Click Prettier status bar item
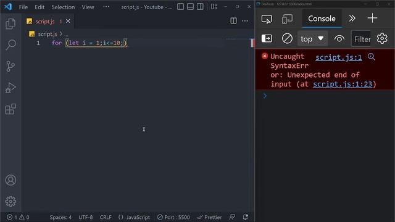This screenshot has height=222, width=395. click(209, 217)
